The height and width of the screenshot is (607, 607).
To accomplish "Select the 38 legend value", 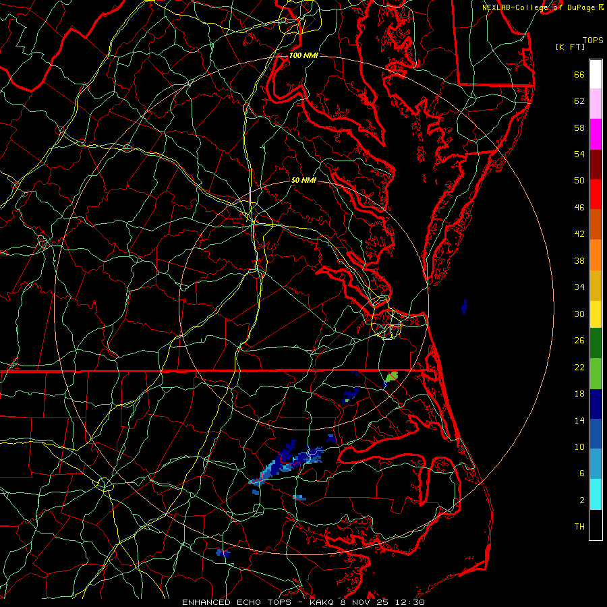I will [x=579, y=260].
